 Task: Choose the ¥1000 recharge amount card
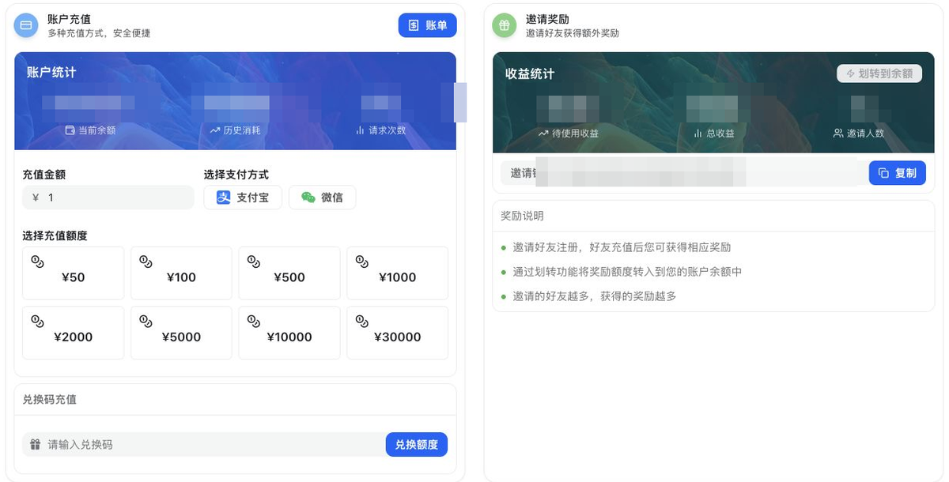[397, 273]
